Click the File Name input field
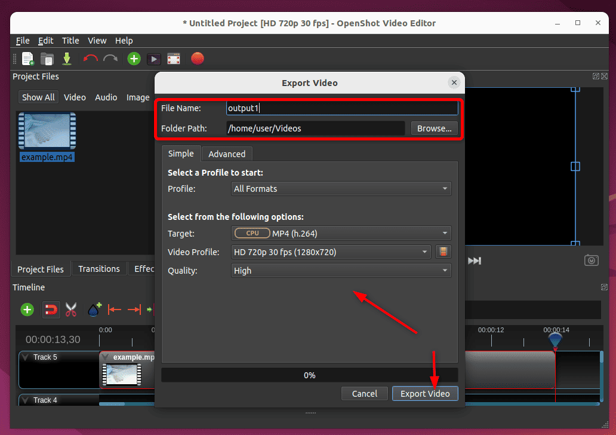 pos(342,108)
